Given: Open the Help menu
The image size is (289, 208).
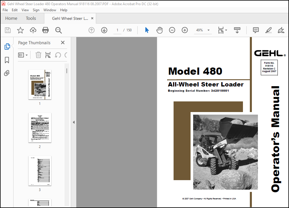Looking at the screenshot, I should [64, 10].
